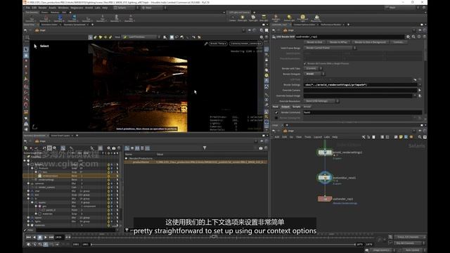Click the Render Settings expression field
Viewport: 450px width, 253px height.
point(361,84)
